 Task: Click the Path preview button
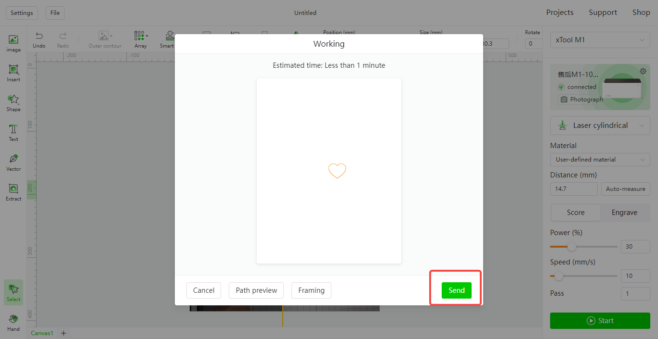(256, 290)
